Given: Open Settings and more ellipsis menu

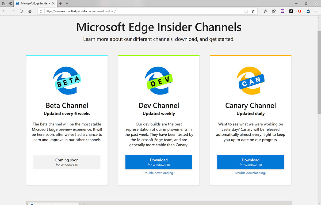Looking at the screenshot, I should click(x=316, y=11).
